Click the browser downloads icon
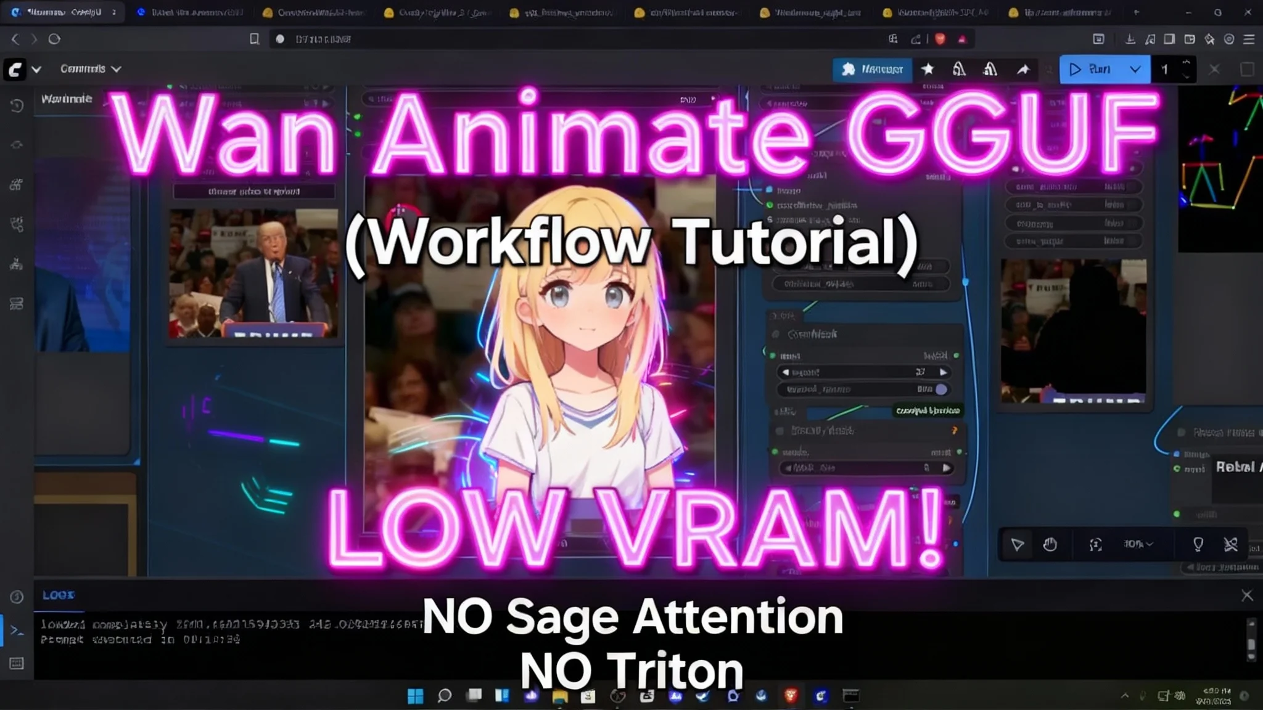 (x=1130, y=39)
